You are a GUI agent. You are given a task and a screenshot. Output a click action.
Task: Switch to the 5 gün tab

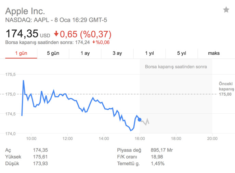pyautogui.click(x=53, y=53)
